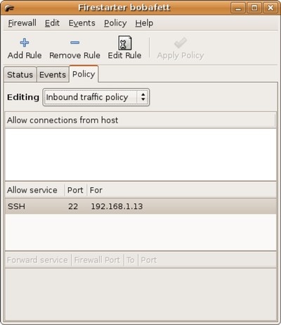
Task: Open the Edit menu
Action: pos(52,23)
